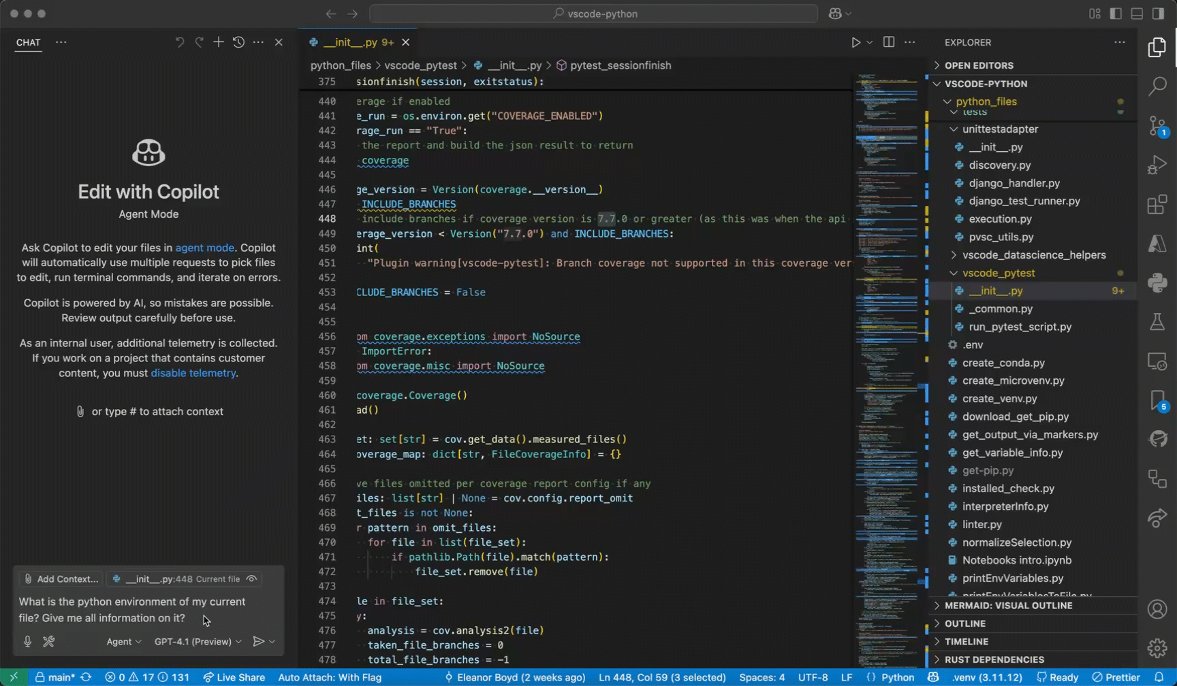Viewport: 1177px width, 686px height.
Task: Open the Extensions view icon
Action: pos(1157,204)
